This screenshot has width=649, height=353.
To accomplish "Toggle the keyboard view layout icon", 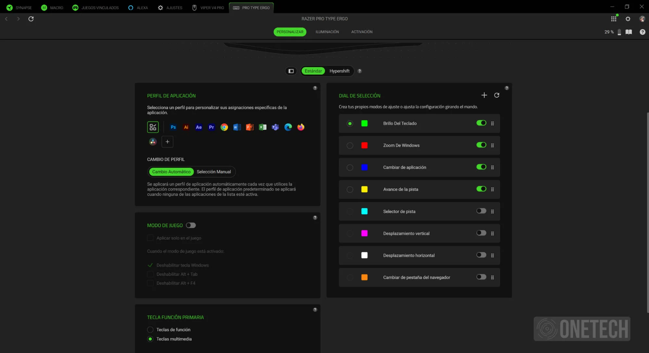I will [291, 71].
